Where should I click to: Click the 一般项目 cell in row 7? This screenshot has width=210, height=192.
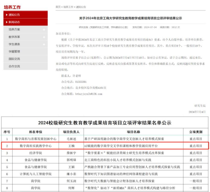click(x=196, y=181)
